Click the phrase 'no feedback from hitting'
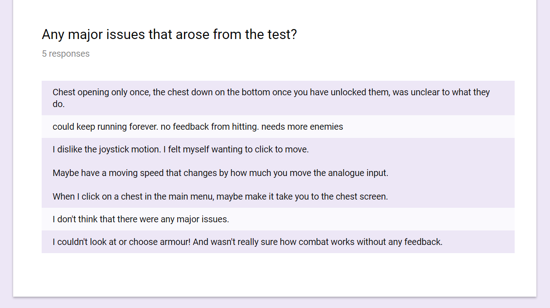 tap(210, 127)
